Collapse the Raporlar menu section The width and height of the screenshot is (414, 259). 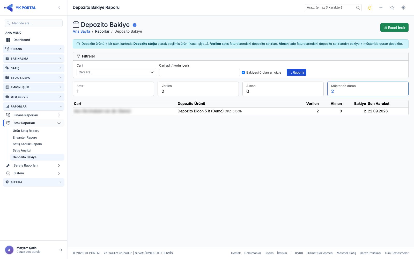[34, 106]
